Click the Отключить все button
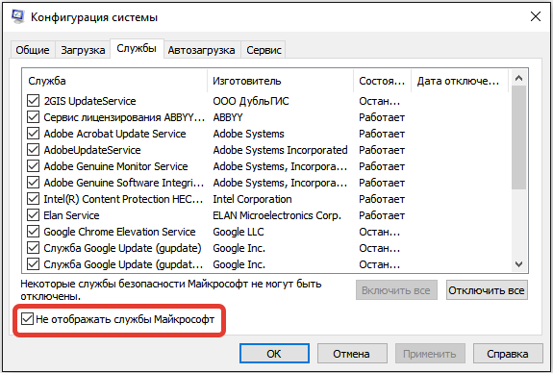 (x=487, y=290)
